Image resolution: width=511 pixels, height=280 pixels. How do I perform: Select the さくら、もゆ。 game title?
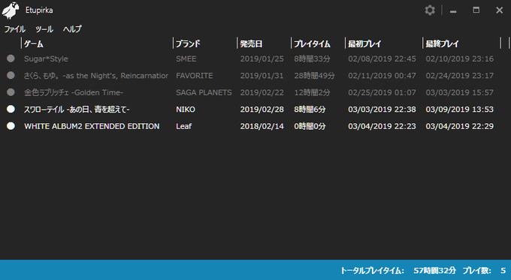point(96,76)
